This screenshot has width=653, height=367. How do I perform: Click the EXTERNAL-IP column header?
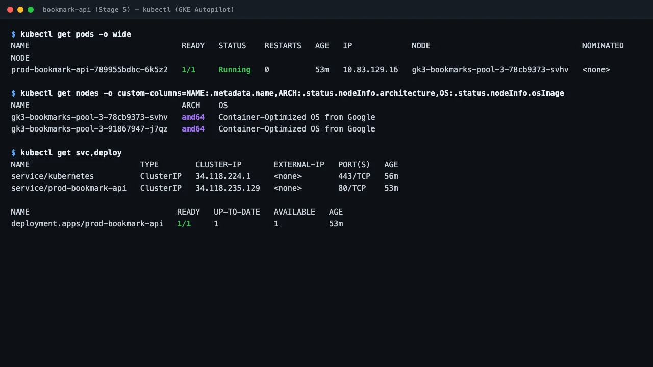pos(299,165)
